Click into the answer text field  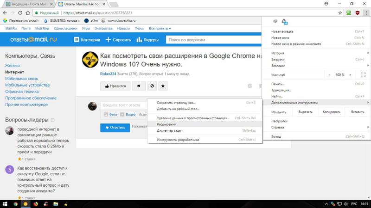pyautogui.click(x=124, y=105)
